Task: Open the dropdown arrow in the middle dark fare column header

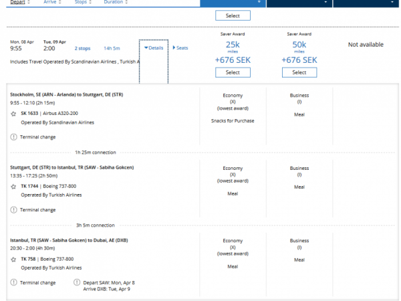Action: pyautogui.click(x=325, y=3)
